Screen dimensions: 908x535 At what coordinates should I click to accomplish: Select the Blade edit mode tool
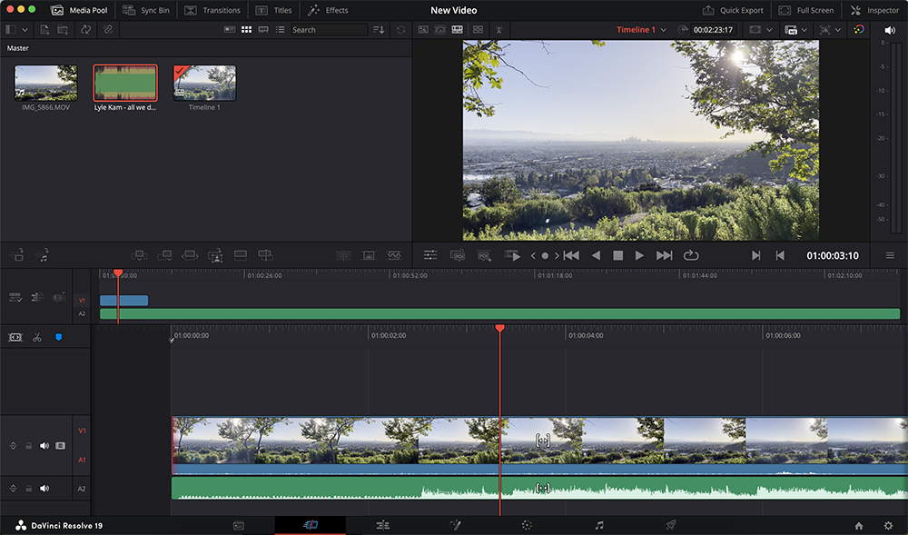pos(37,336)
